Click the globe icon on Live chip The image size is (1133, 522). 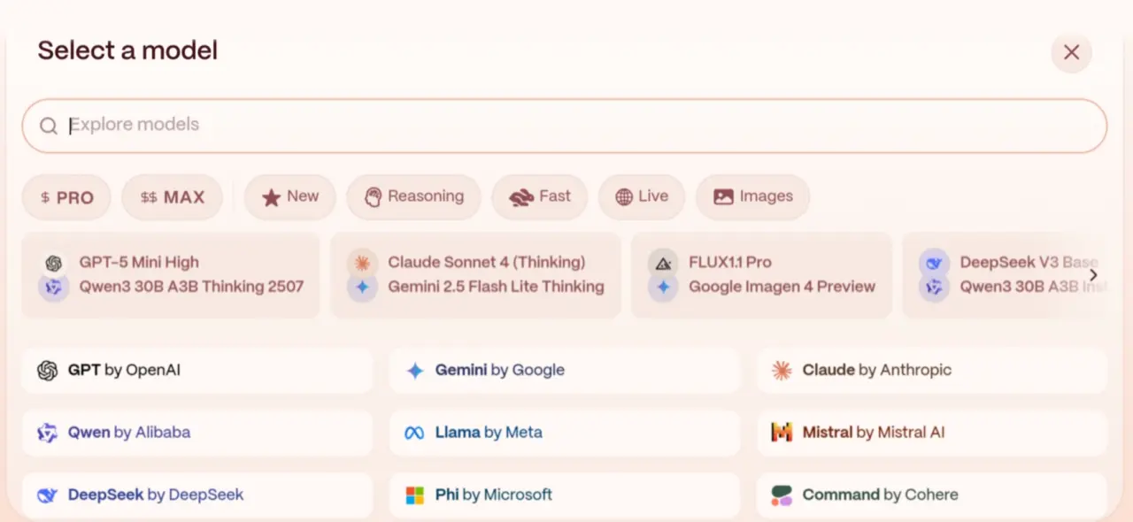tap(624, 196)
